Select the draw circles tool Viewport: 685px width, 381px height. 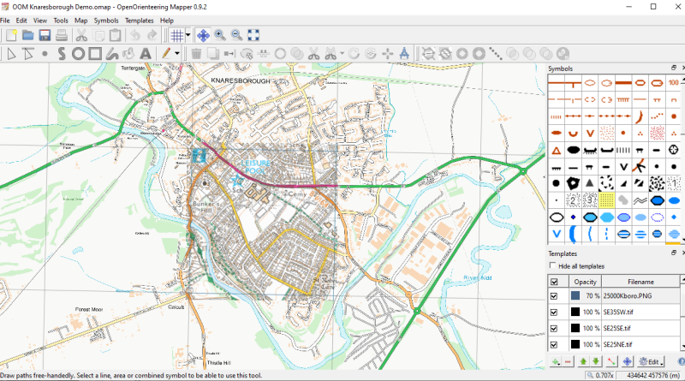78,54
